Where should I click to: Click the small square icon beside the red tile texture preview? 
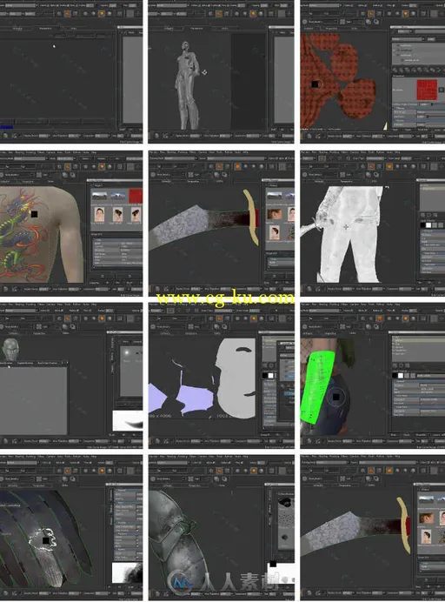click(x=442, y=90)
